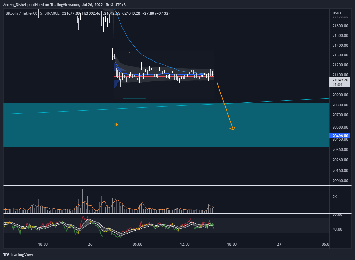Screen dimensions: 355x260
Task: Click the 2K label on the volume axis
Action: (334, 197)
